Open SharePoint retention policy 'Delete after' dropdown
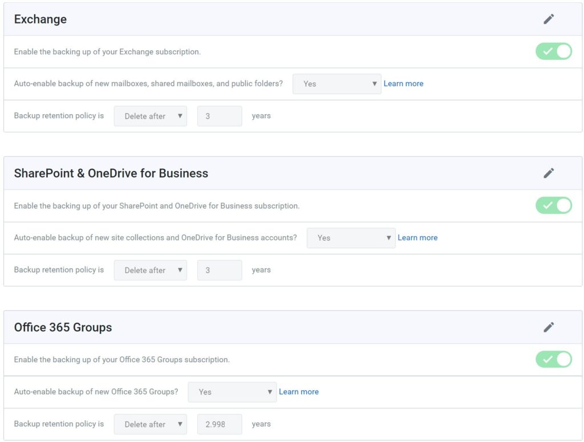The height and width of the screenshot is (442, 584). point(151,270)
